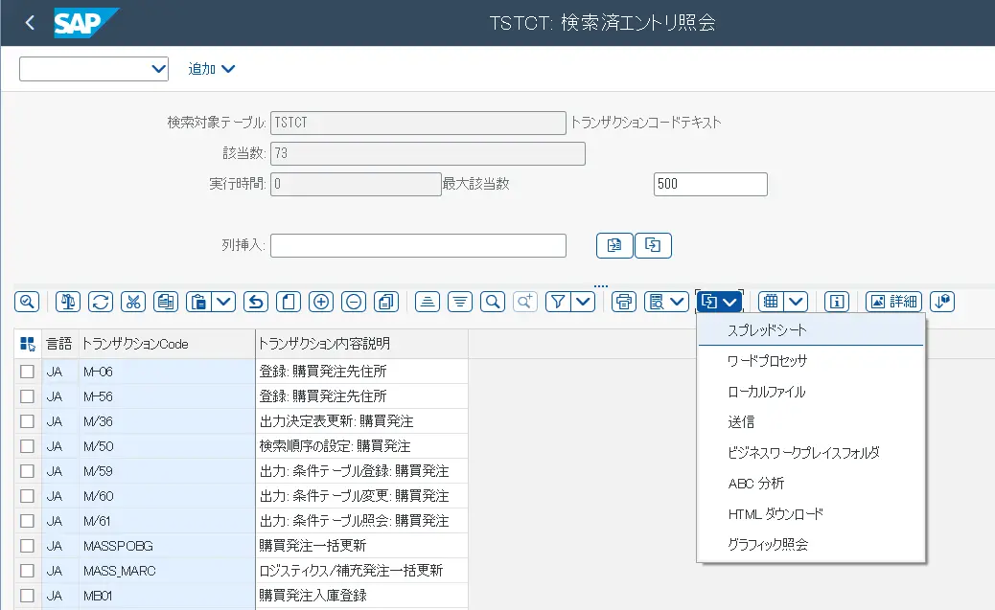
Task: Choose スプレッドシート from the export menu
Action: (767, 330)
